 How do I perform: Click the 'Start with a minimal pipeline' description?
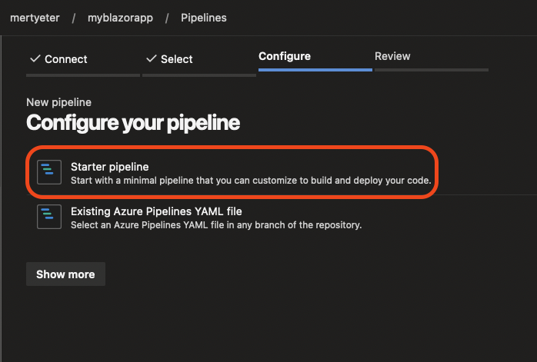[251, 181]
